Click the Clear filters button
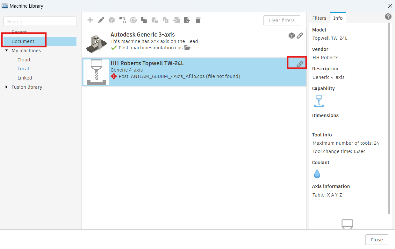This screenshot has width=395, height=249. click(282, 20)
